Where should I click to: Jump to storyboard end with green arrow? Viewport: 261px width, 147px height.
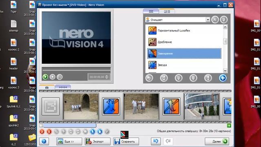tap(229, 126)
